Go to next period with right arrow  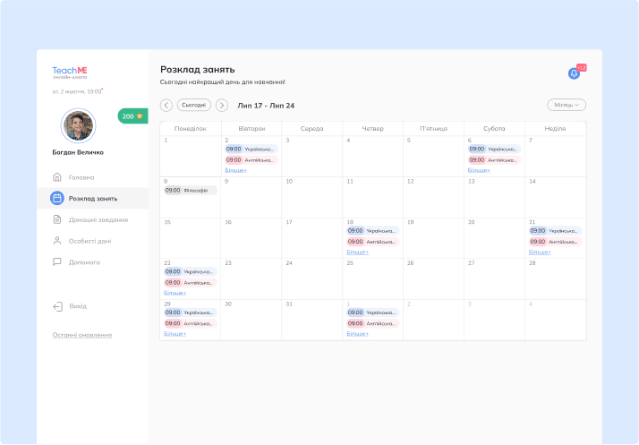(222, 105)
